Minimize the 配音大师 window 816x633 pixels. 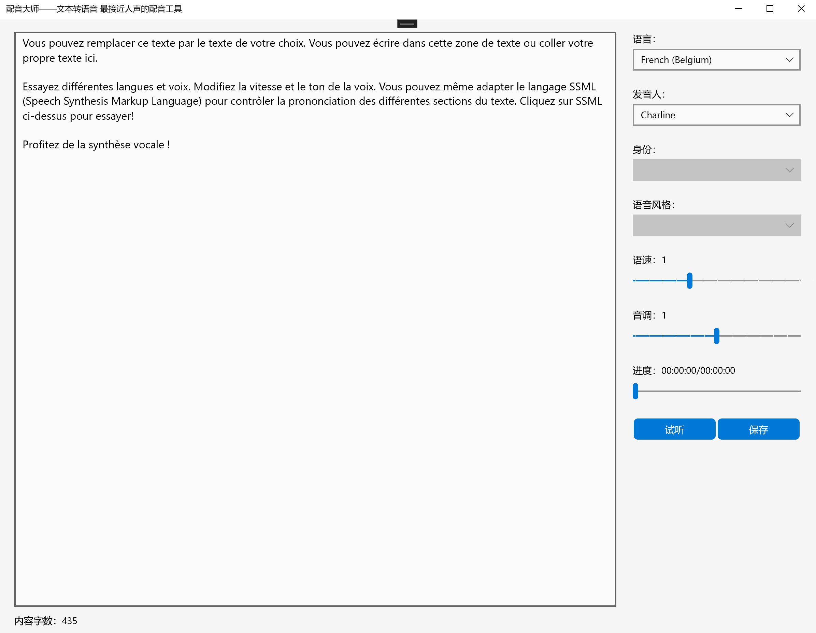pos(738,9)
